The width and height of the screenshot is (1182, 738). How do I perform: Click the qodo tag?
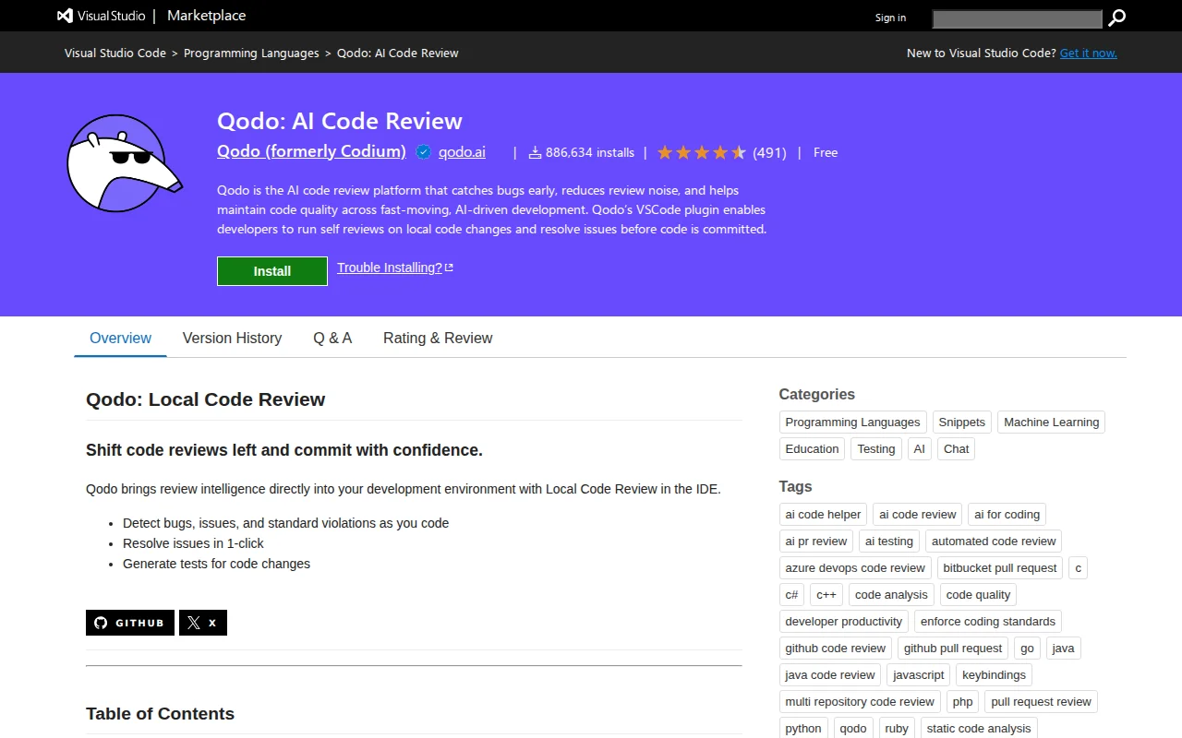tap(853, 728)
